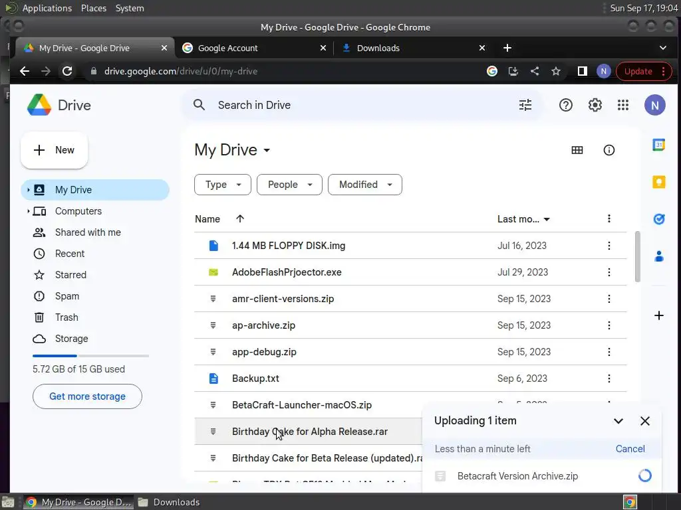Open Drive settings gear
Viewport: 681px width, 510px height.
pyautogui.click(x=595, y=105)
